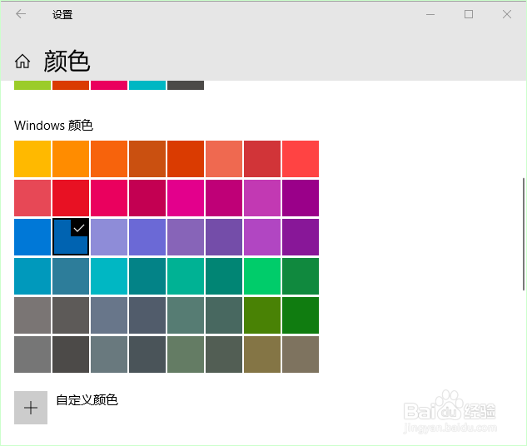This screenshot has width=527, height=446.
Task: Select the darkest charcoal swatch in bottom row
Action: [71, 354]
